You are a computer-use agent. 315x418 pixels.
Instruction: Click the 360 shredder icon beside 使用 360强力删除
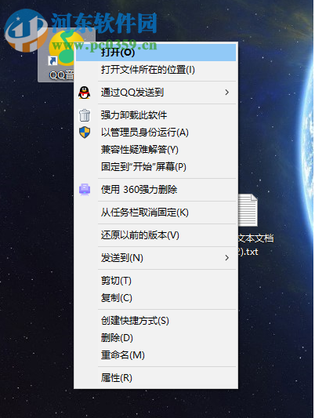pyautogui.click(x=85, y=190)
